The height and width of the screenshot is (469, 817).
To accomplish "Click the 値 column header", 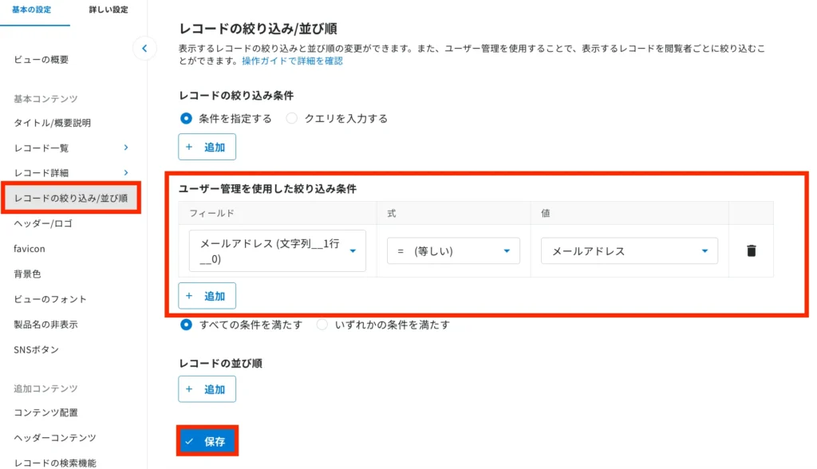I will tap(546, 213).
